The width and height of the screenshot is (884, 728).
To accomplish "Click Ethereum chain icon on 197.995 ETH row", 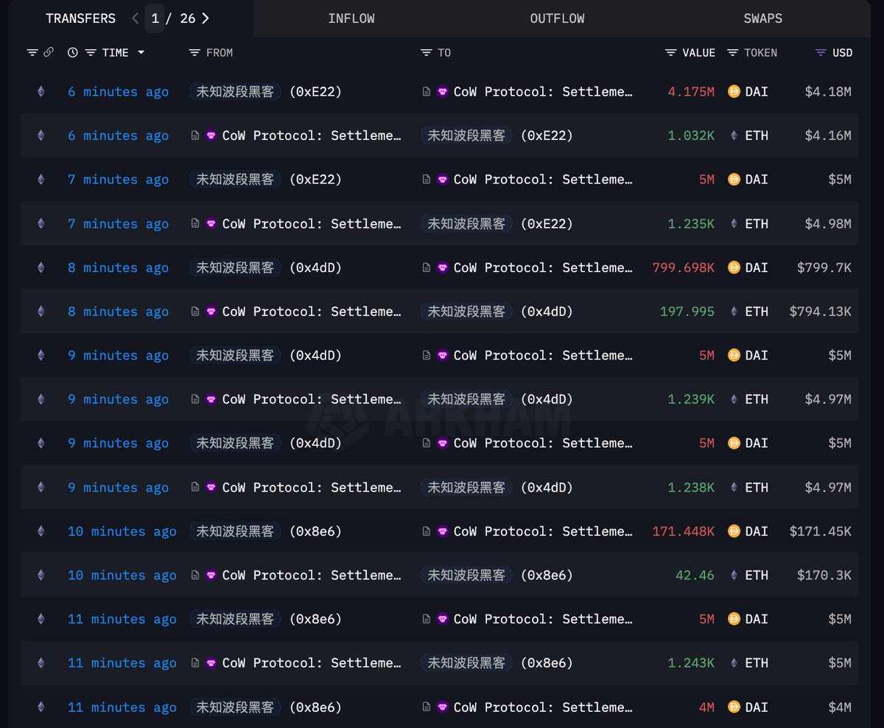I will (x=41, y=311).
